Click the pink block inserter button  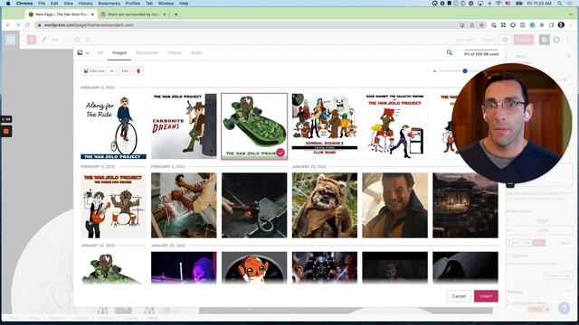(x=32, y=40)
